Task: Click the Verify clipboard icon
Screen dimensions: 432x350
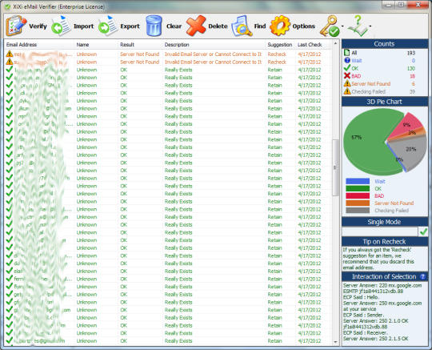Action: click(x=17, y=26)
